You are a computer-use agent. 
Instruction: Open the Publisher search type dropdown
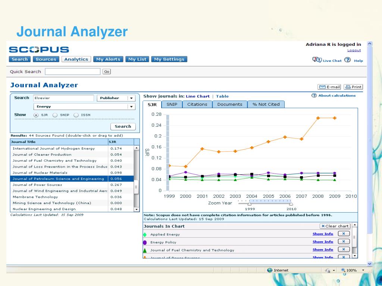pyautogui.click(x=131, y=98)
